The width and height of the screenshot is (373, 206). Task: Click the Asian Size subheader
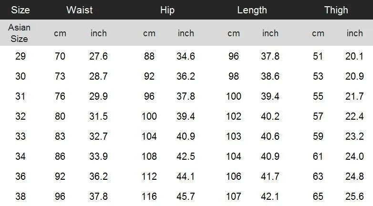coord(19,33)
